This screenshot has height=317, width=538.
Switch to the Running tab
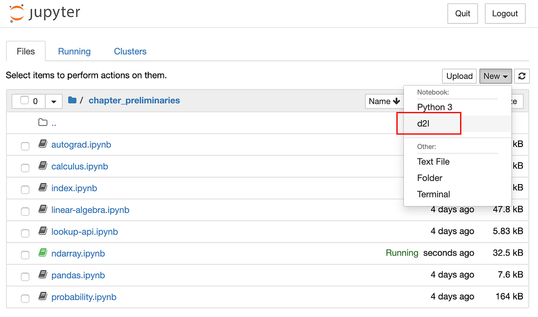tap(74, 51)
